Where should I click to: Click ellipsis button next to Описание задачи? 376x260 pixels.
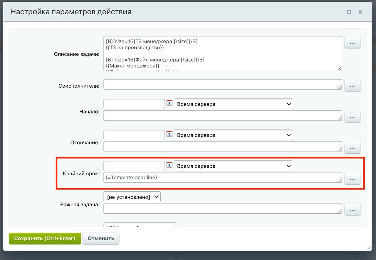coord(352,43)
